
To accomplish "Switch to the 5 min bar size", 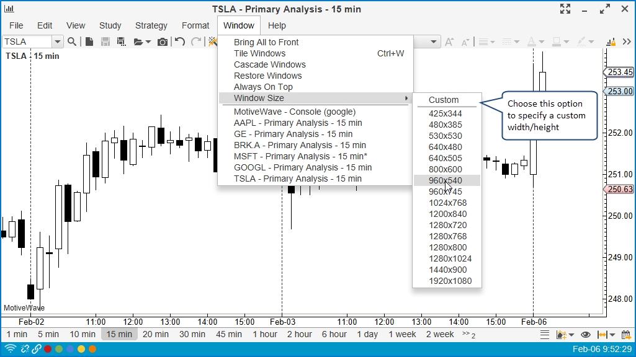I will (48, 334).
